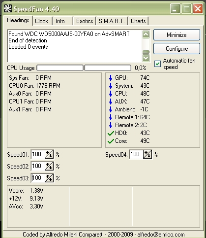Viewport: 206px width, 238px height.
Task: Toggle the Automatic fan speed checkbox
Action: click(x=157, y=64)
